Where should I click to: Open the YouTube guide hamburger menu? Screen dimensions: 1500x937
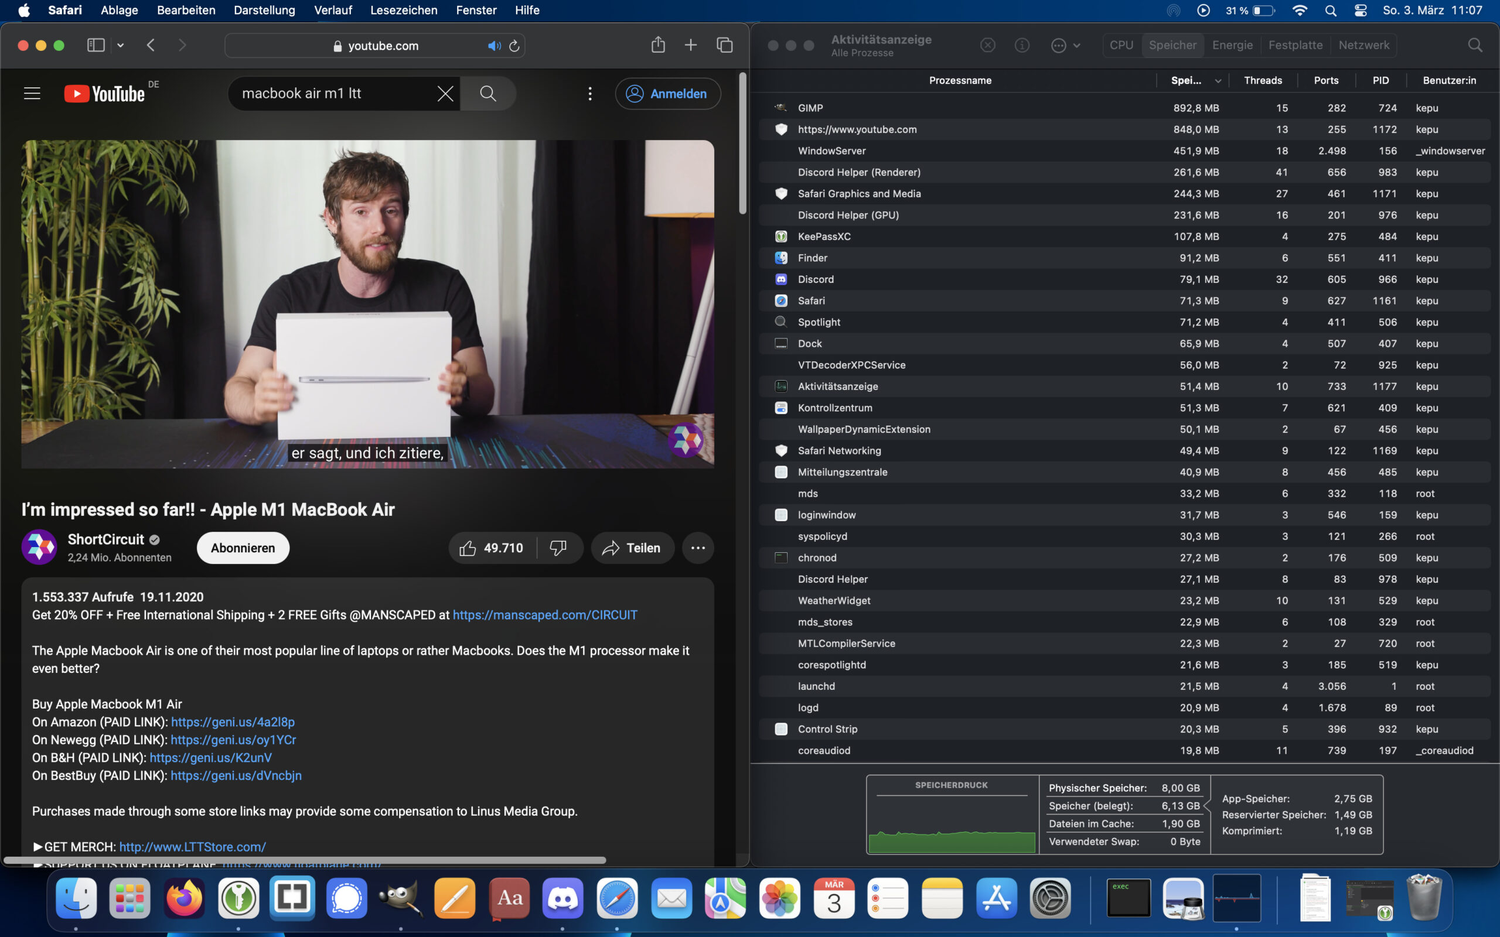pyautogui.click(x=32, y=94)
